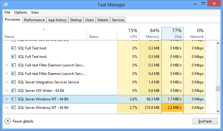Expand the SQL Server Integration Services Service
Viewport: 223px width, 131px height.
(x=7, y=82)
